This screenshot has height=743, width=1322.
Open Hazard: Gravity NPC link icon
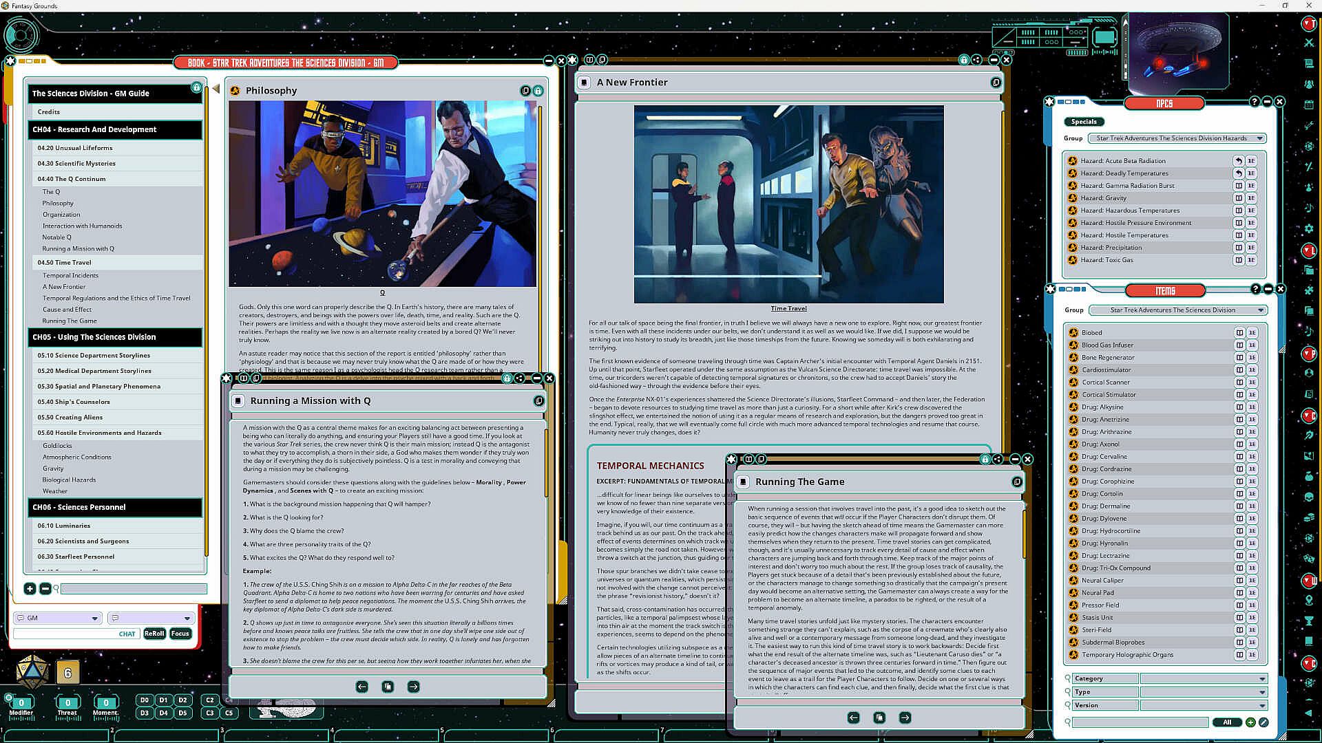point(1073,198)
